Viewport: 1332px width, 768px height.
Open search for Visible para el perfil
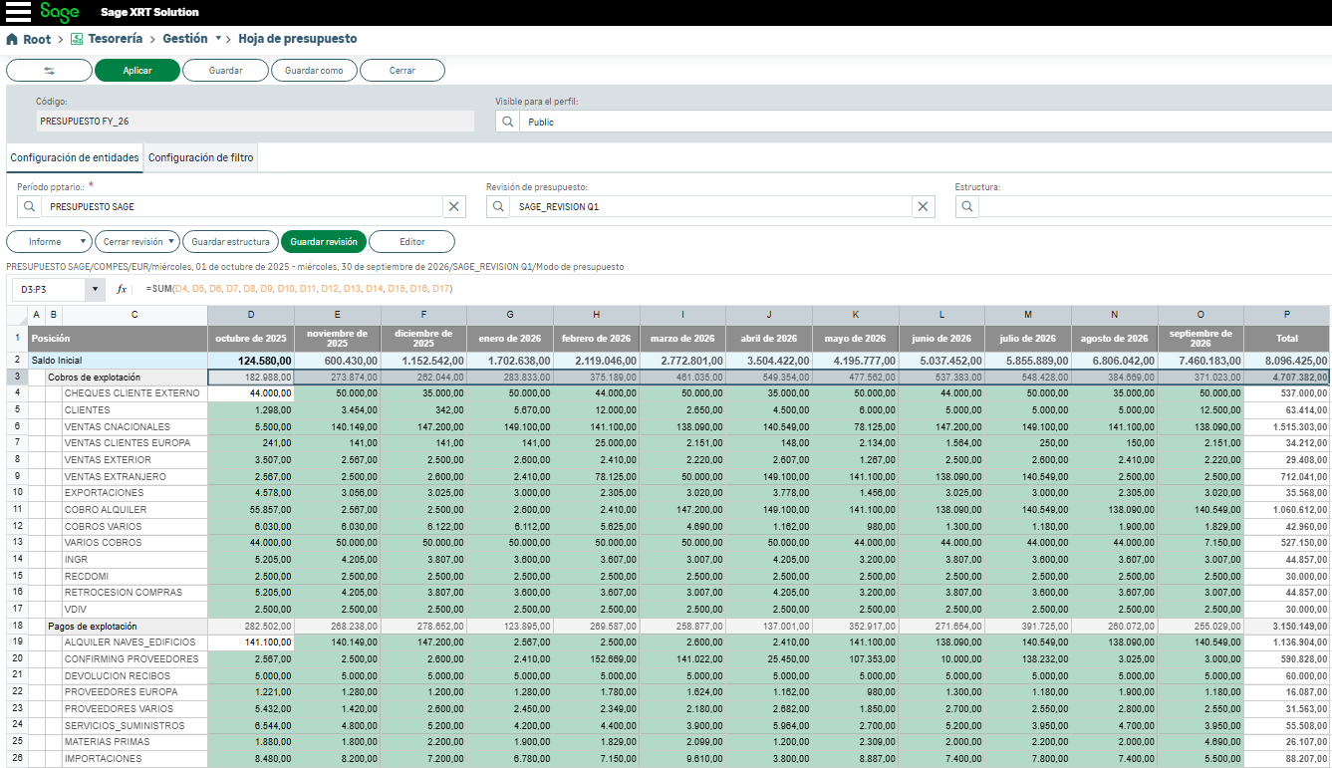(x=508, y=122)
